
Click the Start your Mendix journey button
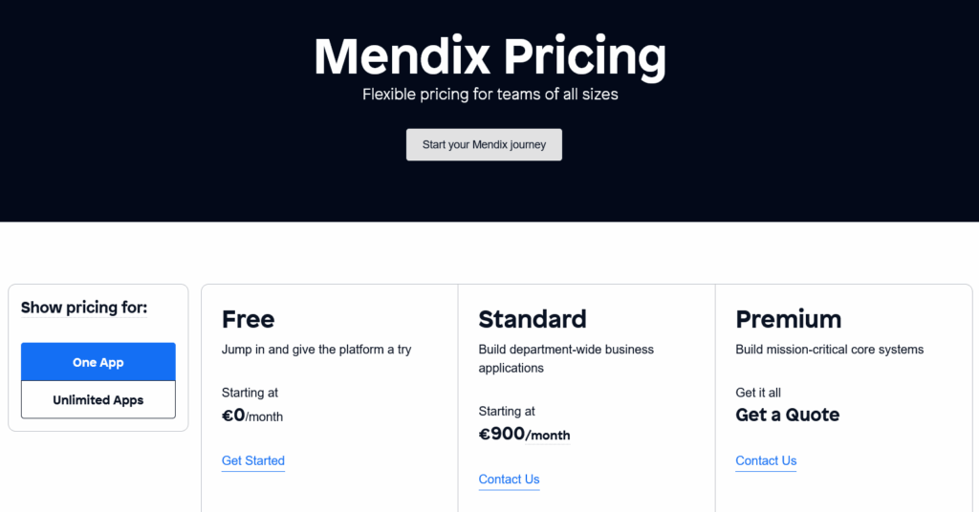pyautogui.click(x=484, y=145)
